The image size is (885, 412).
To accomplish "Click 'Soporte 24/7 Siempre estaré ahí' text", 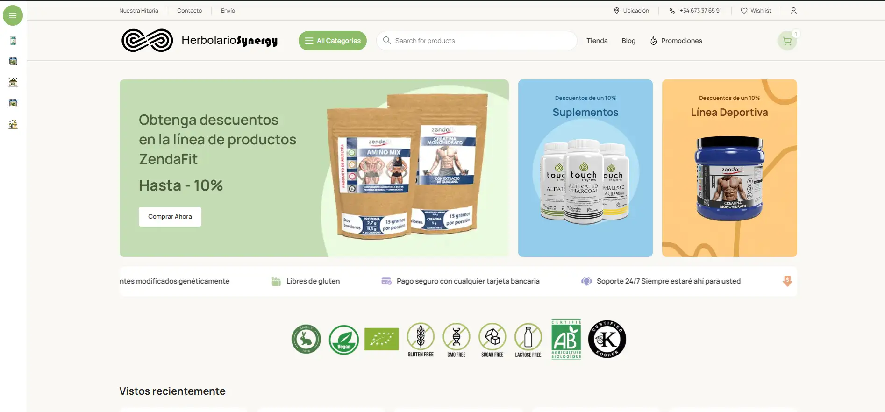I will pyautogui.click(x=669, y=281).
